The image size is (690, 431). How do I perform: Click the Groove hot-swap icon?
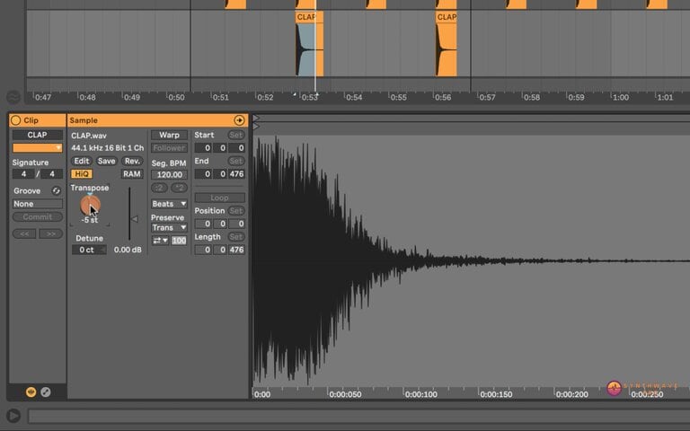(56, 190)
